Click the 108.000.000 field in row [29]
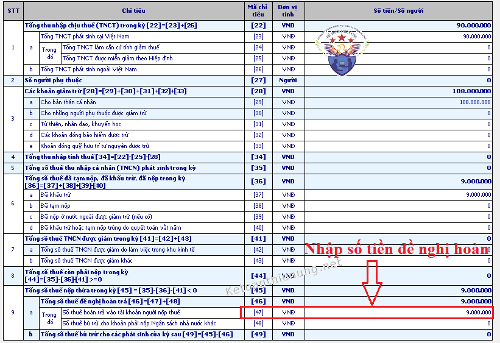 click(x=398, y=102)
